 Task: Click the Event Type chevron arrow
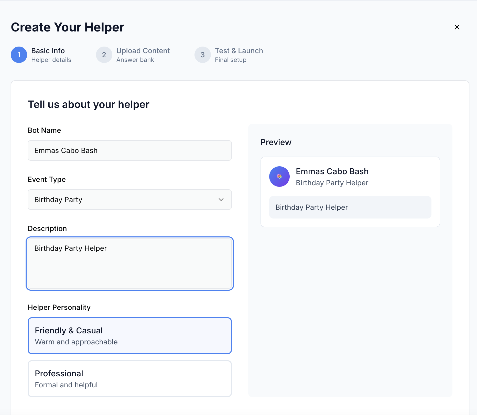click(x=221, y=200)
